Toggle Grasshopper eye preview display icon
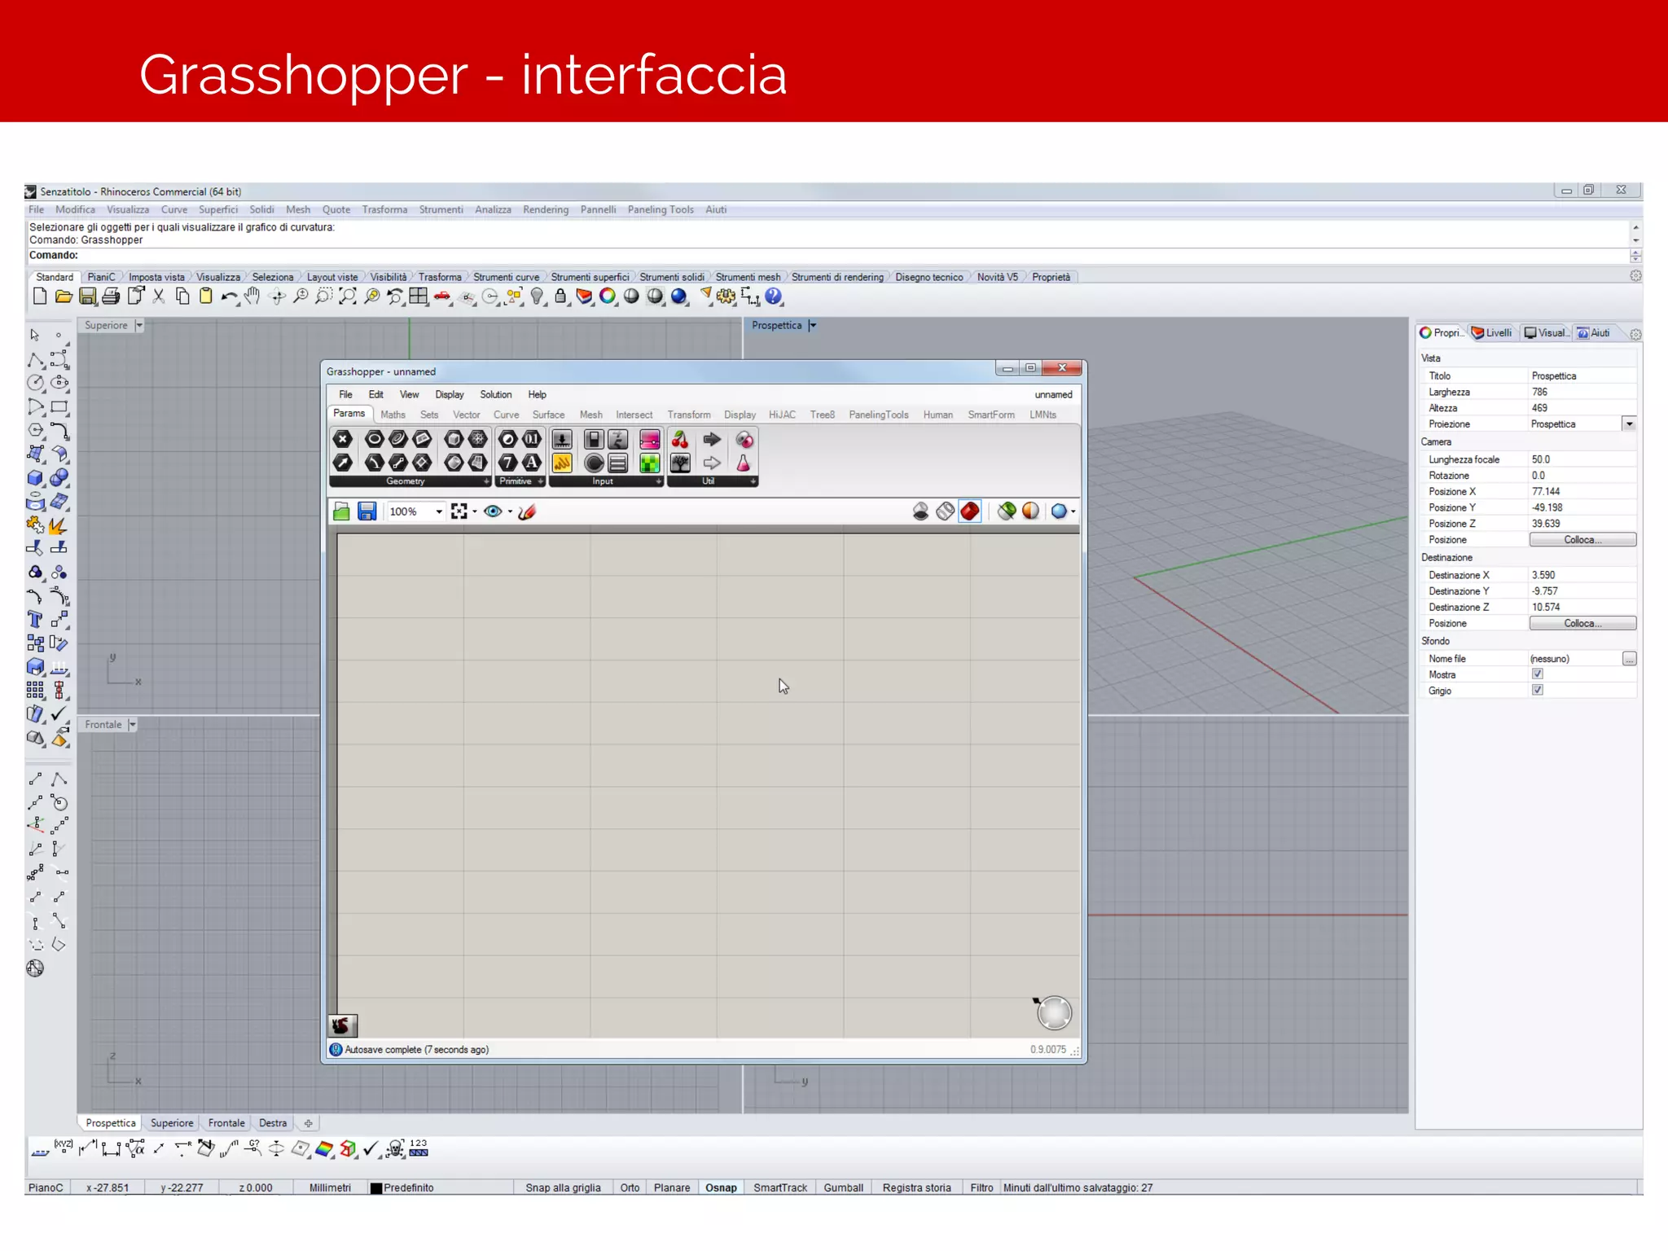The width and height of the screenshot is (1668, 1251). 493,511
